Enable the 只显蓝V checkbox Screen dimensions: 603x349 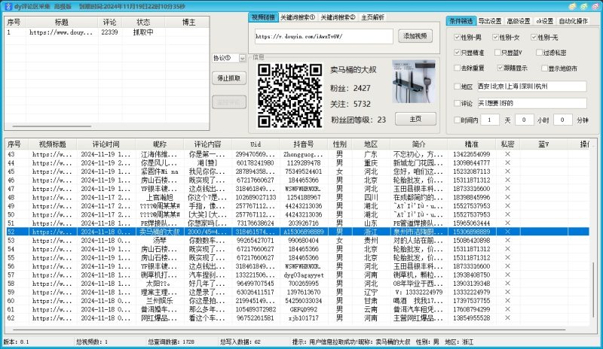coord(497,52)
